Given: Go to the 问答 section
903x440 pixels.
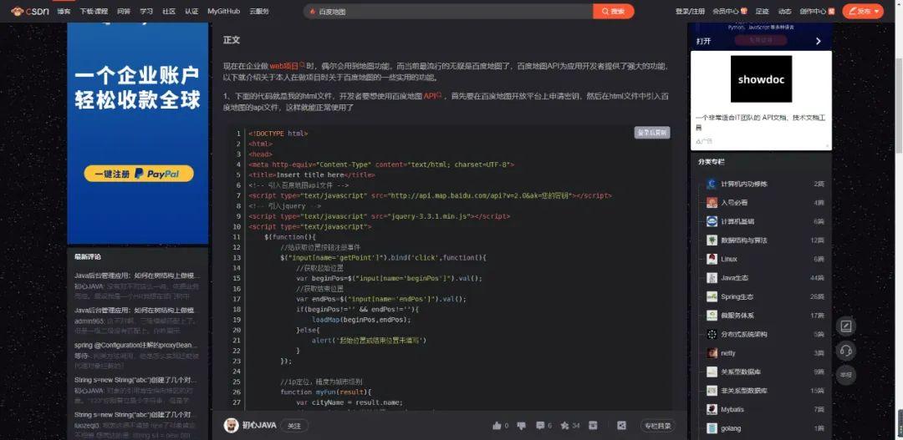Looking at the screenshot, I should coord(123,11).
